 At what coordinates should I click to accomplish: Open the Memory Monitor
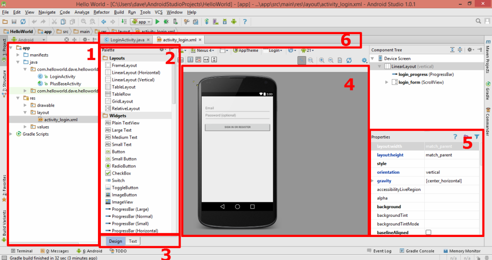pos(462,251)
